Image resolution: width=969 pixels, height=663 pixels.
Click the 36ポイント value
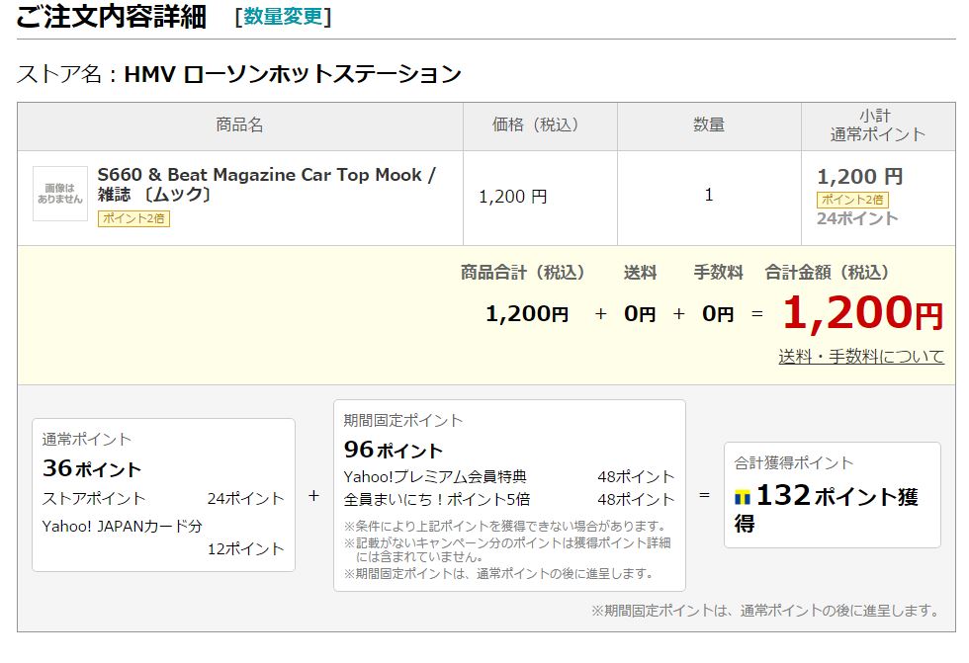click(x=91, y=468)
